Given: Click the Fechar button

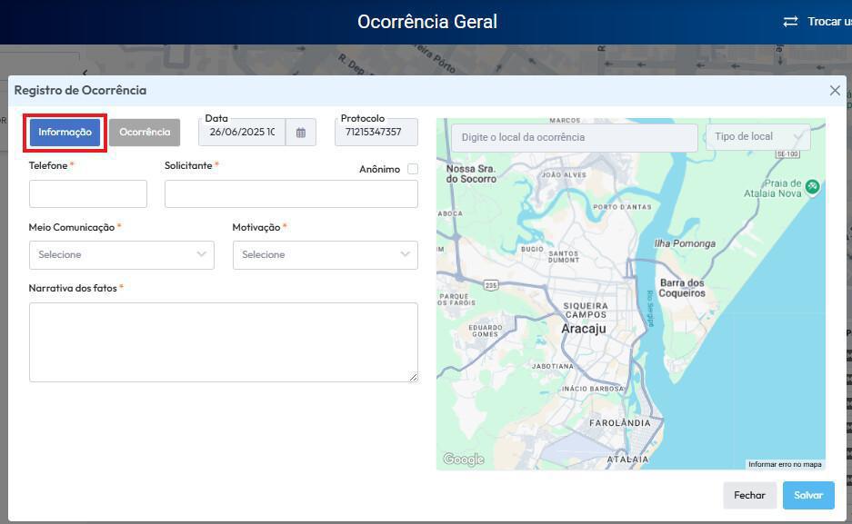Looking at the screenshot, I should click(x=749, y=495).
